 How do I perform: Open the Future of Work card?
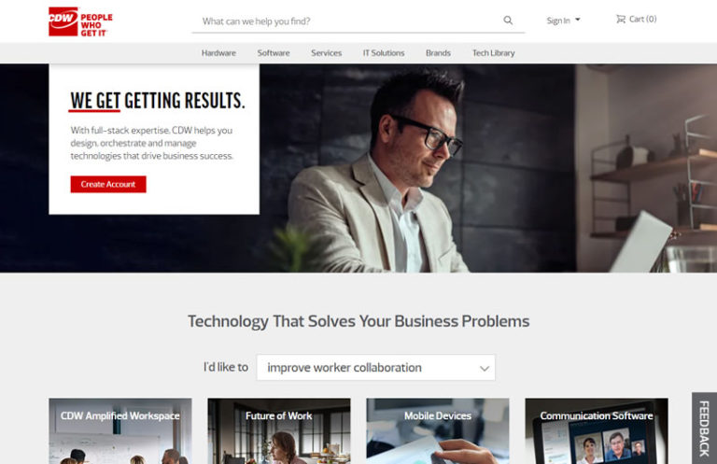click(279, 431)
